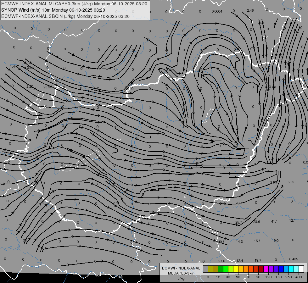308x283 pixels.
Task: Click the legend tick label '120'
Action: point(268,277)
